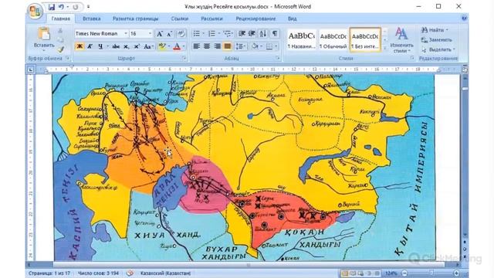Redo the action in the quick access toolbar

click(x=76, y=7)
